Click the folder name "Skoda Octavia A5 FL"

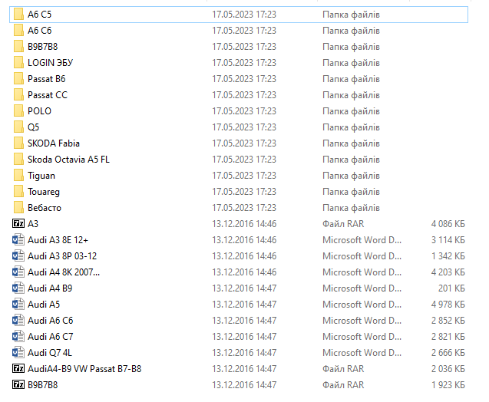click(x=68, y=160)
